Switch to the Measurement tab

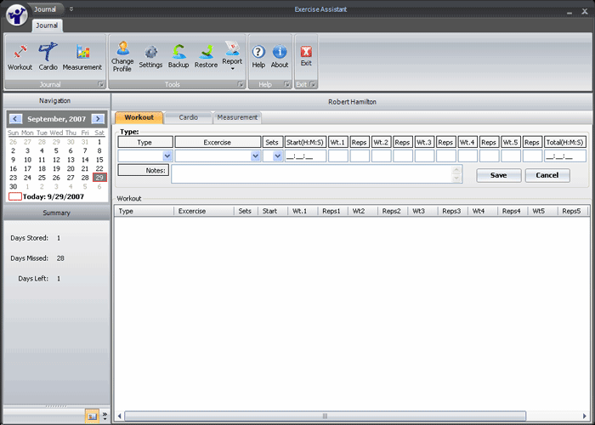pyautogui.click(x=237, y=117)
